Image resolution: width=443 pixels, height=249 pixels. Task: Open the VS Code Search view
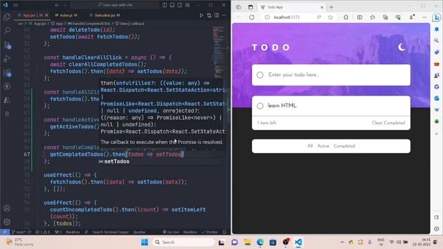pyautogui.click(x=7, y=30)
